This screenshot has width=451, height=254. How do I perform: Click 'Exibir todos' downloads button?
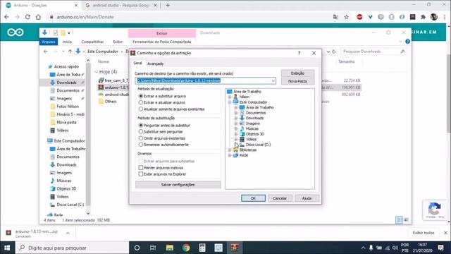pyautogui.click(x=424, y=233)
